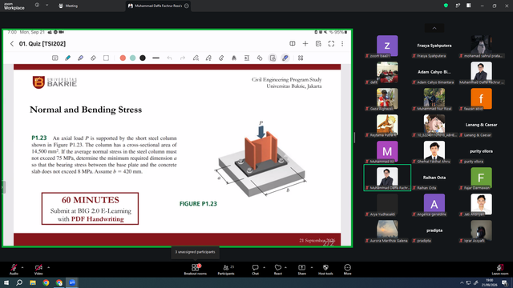Open Windows notification center
This screenshot has width=513, height=288.
coord(505,282)
